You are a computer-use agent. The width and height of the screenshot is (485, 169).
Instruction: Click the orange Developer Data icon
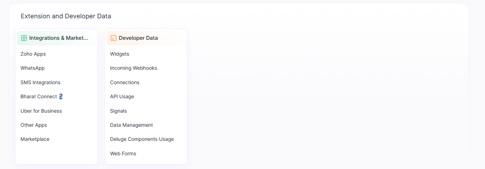point(114,38)
